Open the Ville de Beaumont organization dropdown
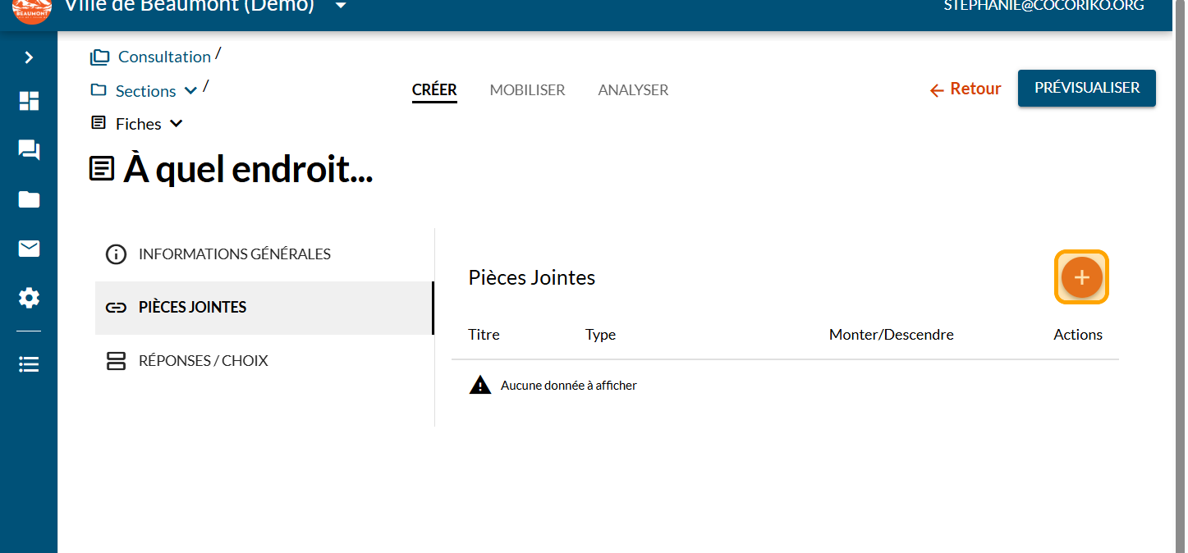The image size is (1188, 553). point(341,7)
